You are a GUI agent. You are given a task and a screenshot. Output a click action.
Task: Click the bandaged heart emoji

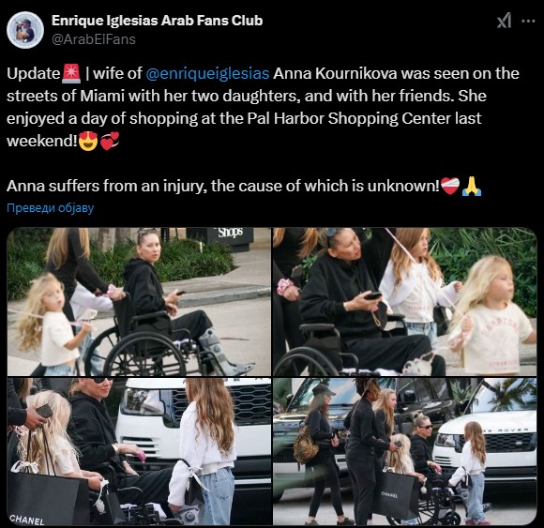[450, 186]
